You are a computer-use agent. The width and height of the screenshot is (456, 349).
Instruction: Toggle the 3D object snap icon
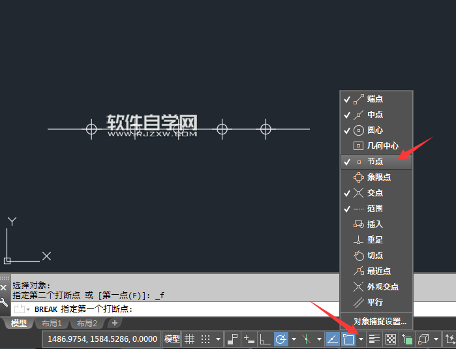point(423,339)
